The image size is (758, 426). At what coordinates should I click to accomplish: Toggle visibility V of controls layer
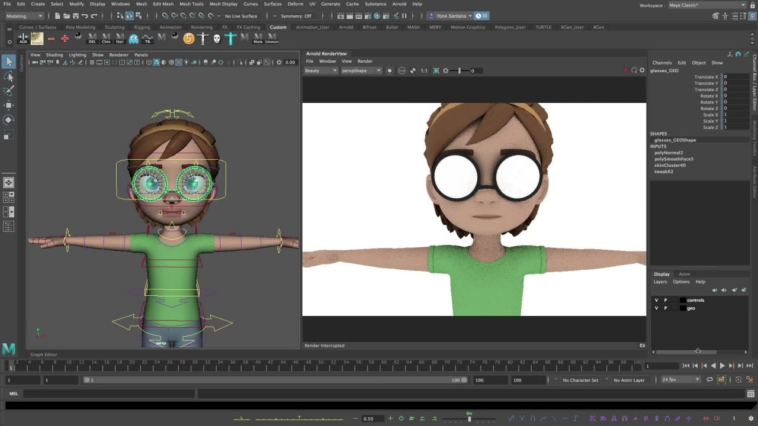(656, 300)
